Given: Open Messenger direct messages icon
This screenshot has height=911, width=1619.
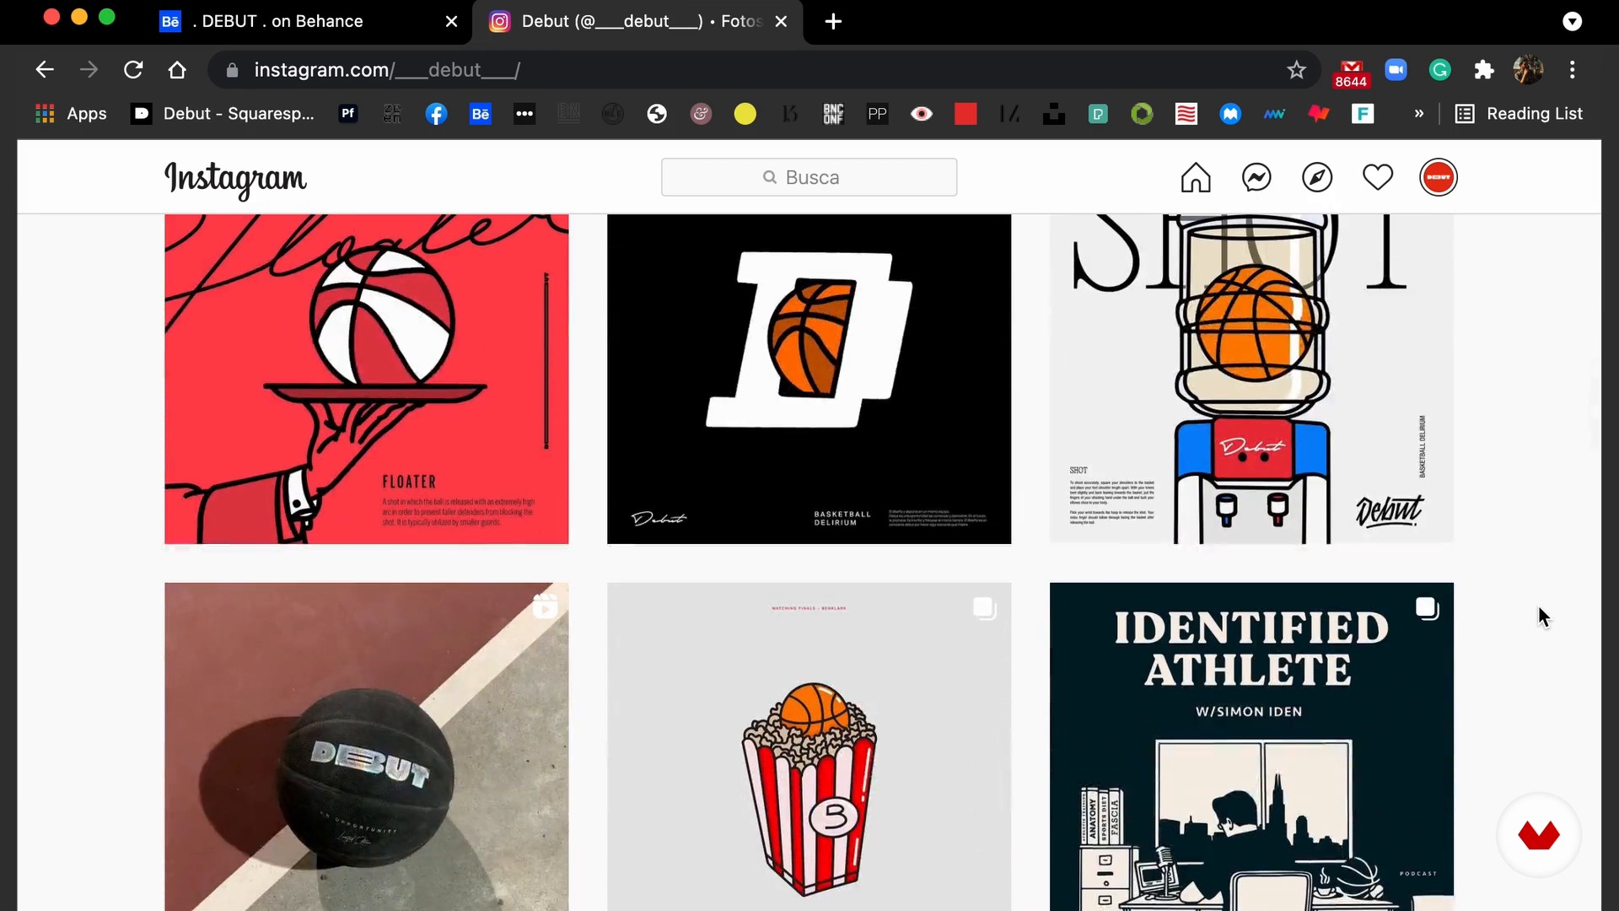Looking at the screenshot, I should point(1256,177).
